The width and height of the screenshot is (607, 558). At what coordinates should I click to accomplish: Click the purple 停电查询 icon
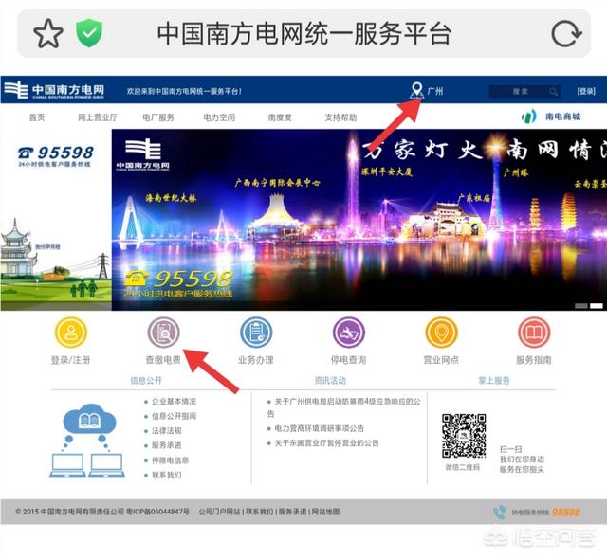pos(348,333)
